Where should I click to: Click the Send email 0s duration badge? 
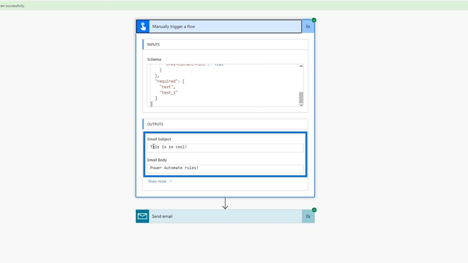(308, 216)
